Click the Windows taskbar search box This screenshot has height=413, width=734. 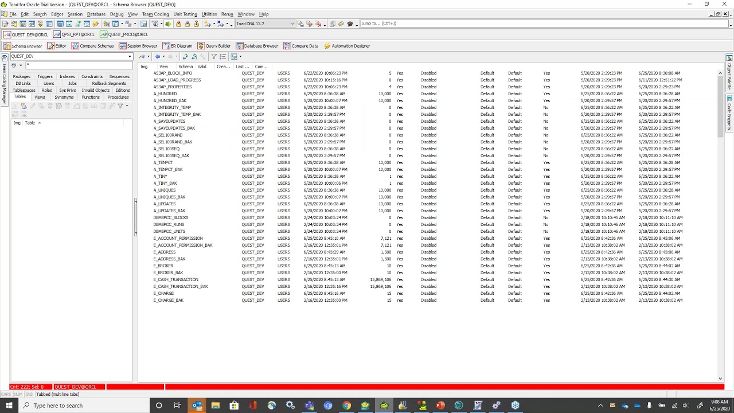(x=84, y=406)
